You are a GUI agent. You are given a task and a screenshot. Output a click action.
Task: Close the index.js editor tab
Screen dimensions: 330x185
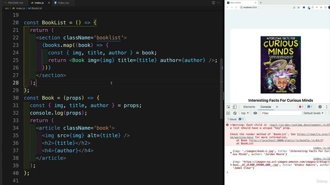coord(49,3)
